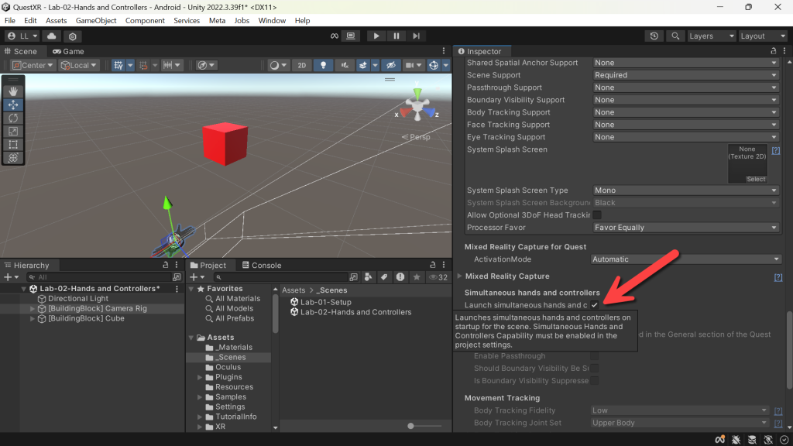Click the Pause button
Image resolution: width=793 pixels, height=446 pixels.
click(396, 36)
